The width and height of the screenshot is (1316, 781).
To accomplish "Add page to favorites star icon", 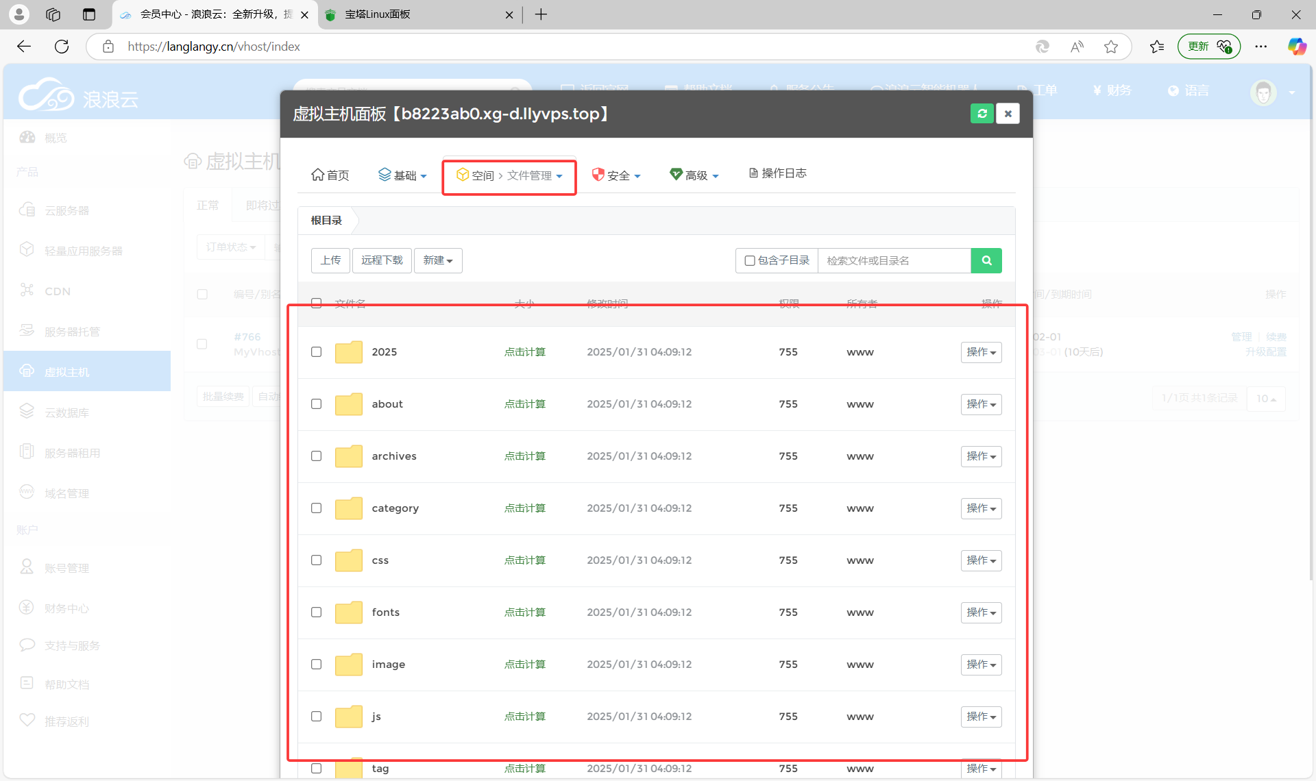I will click(x=1111, y=47).
